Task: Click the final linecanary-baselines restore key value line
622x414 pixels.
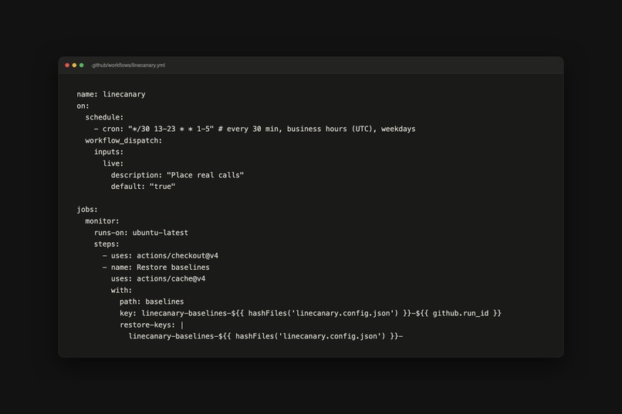Action: pyautogui.click(x=265, y=336)
